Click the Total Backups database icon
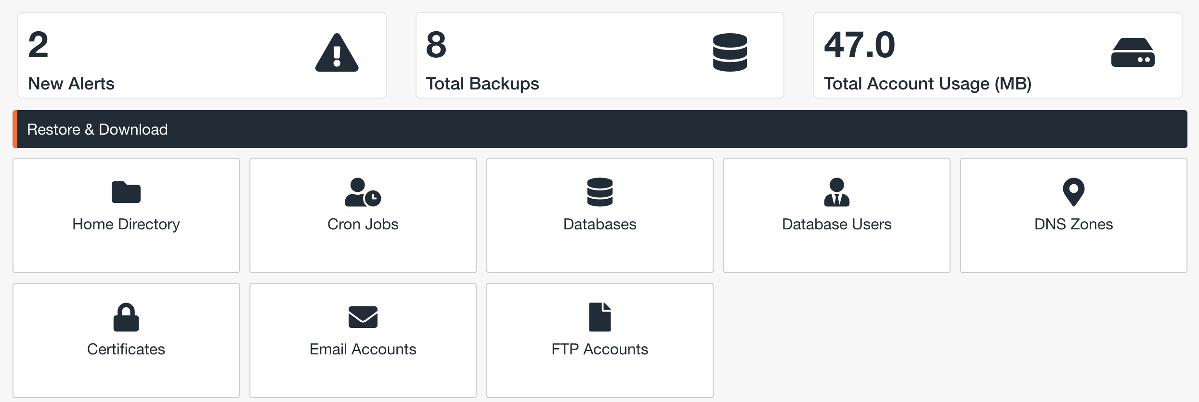 click(x=730, y=52)
